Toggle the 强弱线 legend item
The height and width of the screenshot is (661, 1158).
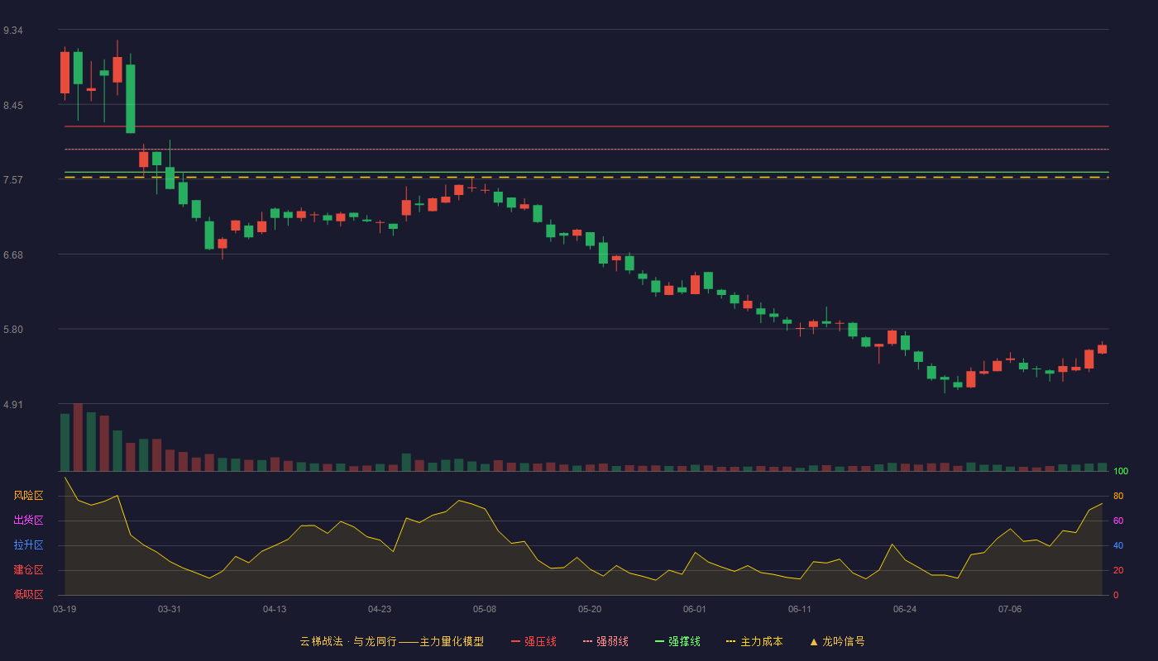click(605, 641)
